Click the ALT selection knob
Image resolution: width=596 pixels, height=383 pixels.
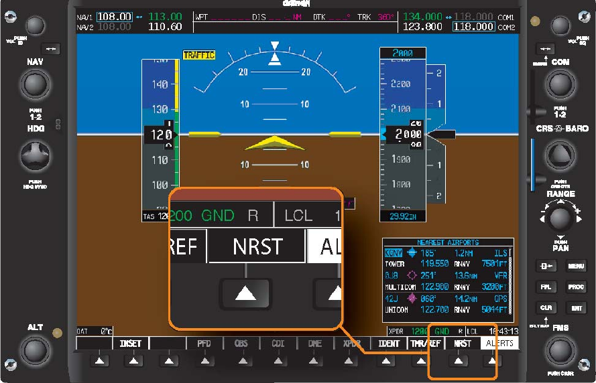point(35,350)
